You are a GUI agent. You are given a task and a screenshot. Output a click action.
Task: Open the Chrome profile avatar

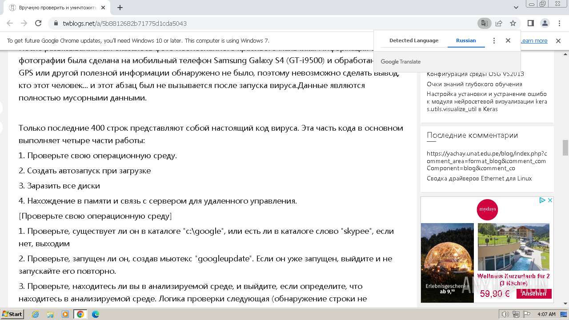(x=545, y=23)
